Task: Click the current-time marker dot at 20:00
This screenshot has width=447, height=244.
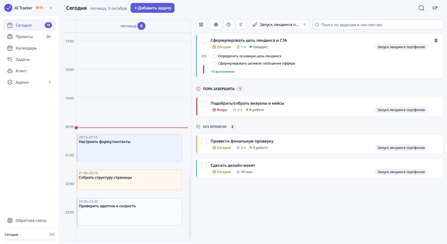Action: pyautogui.click(x=76, y=128)
